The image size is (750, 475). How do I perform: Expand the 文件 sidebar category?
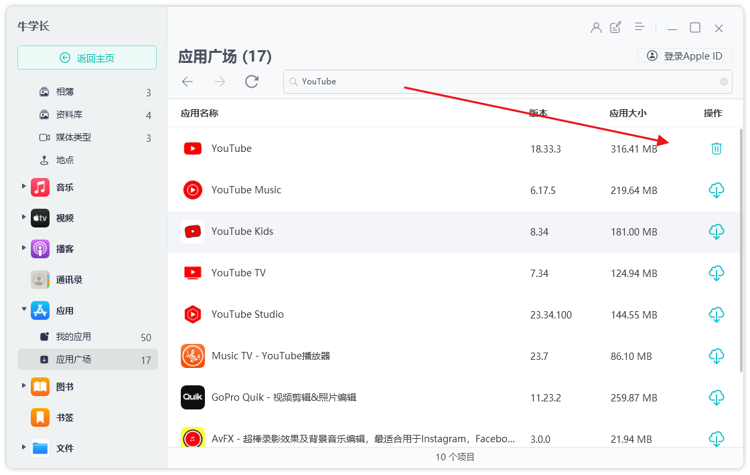pyautogui.click(x=24, y=448)
